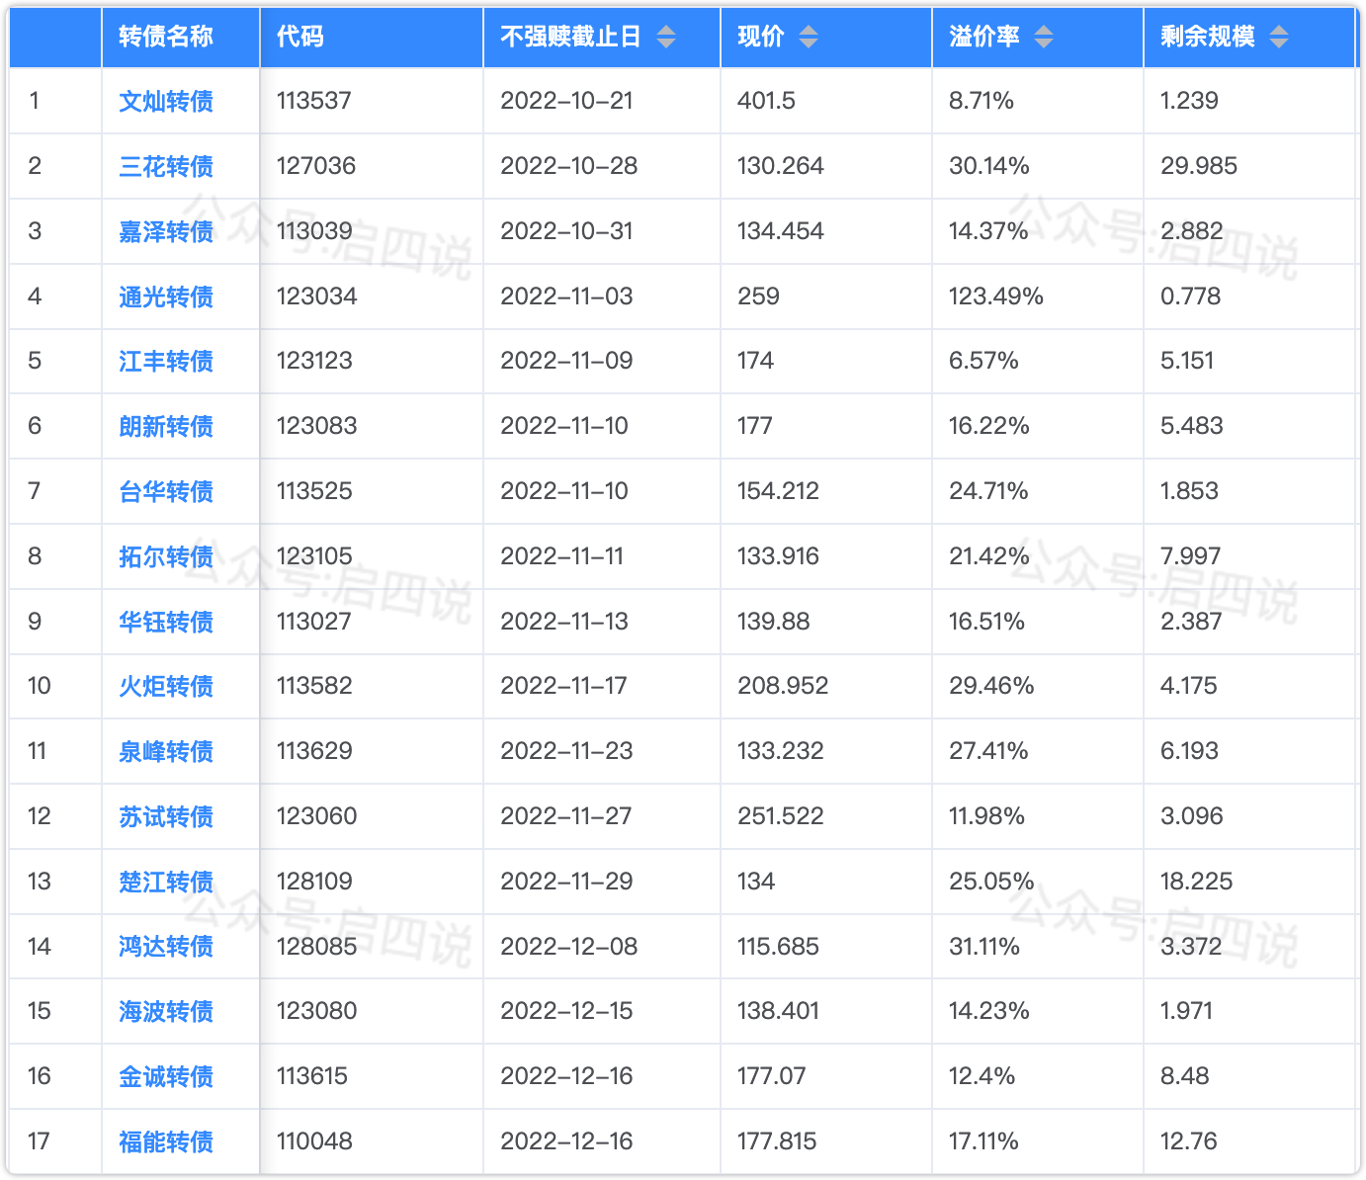Click the 代码 column header
Image resolution: width=1366 pixels, height=1180 pixels.
point(300,38)
